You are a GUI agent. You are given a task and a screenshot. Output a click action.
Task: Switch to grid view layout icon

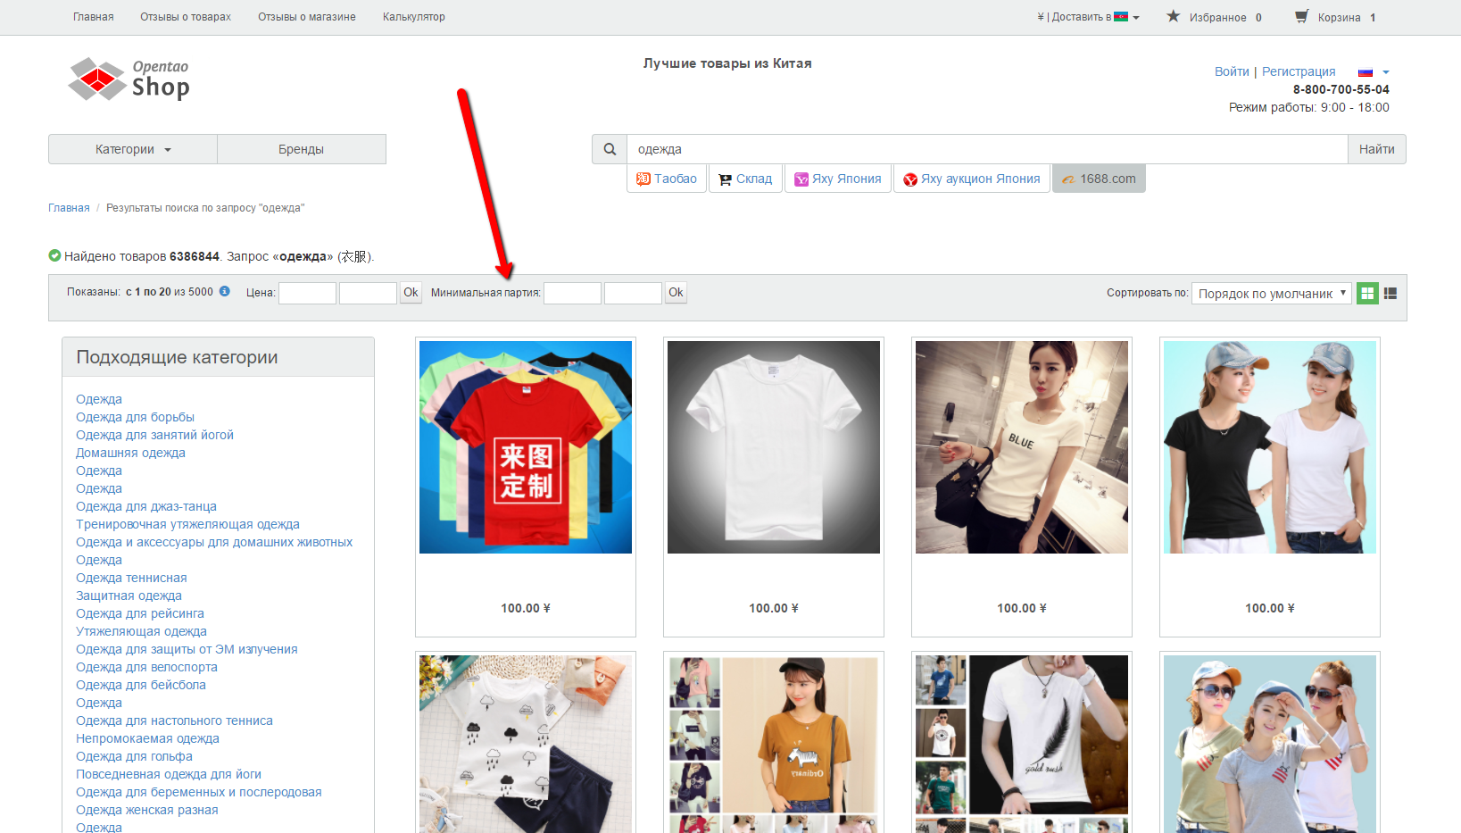tap(1367, 293)
